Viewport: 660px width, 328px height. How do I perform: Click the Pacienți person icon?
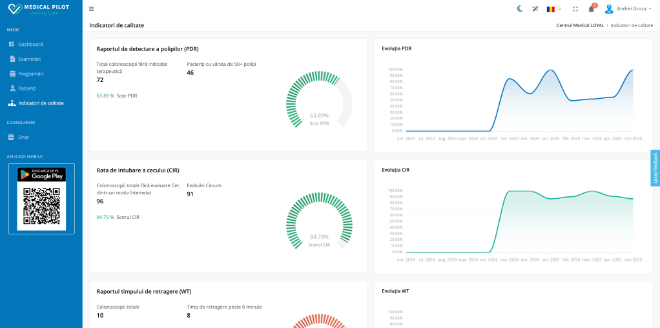pos(12,88)
